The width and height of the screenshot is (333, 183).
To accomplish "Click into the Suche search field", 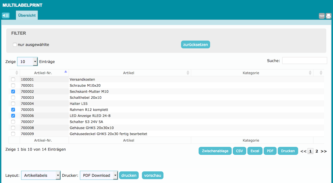I will pyautogui.click(x=305, y=60).
